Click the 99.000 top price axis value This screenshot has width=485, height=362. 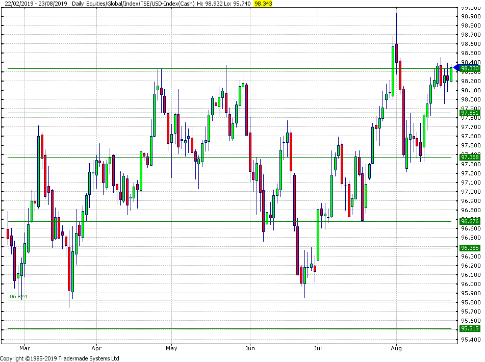(x=470, y=8)
